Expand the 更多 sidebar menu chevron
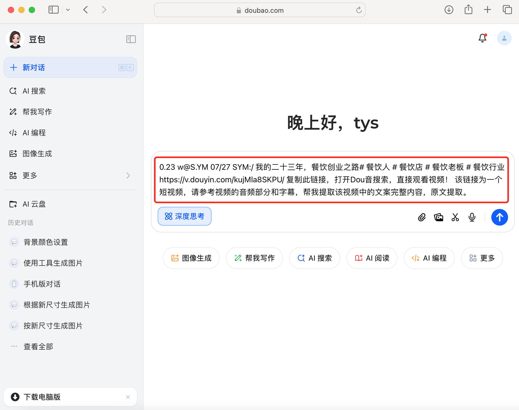The image size is (519, 410). point(128,175)
